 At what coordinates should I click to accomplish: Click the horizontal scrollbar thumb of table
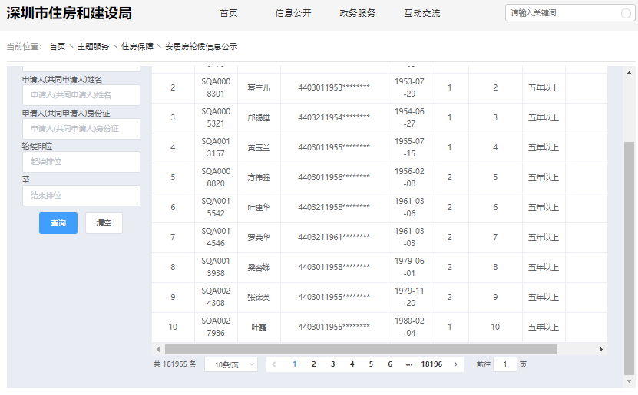[361, 349]
